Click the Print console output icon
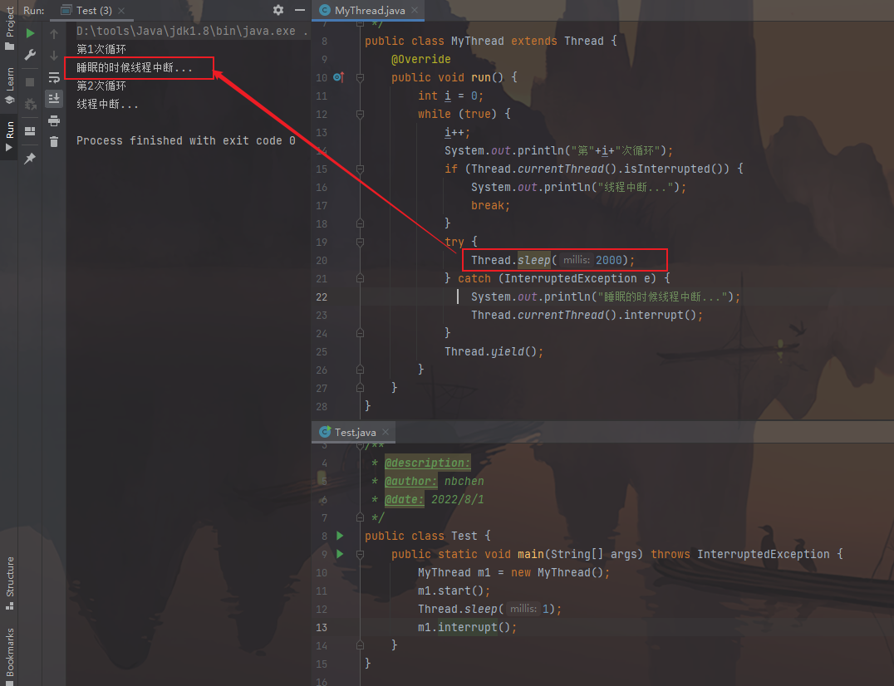Viewport: 894px width, 686px height. coord(54,120)
